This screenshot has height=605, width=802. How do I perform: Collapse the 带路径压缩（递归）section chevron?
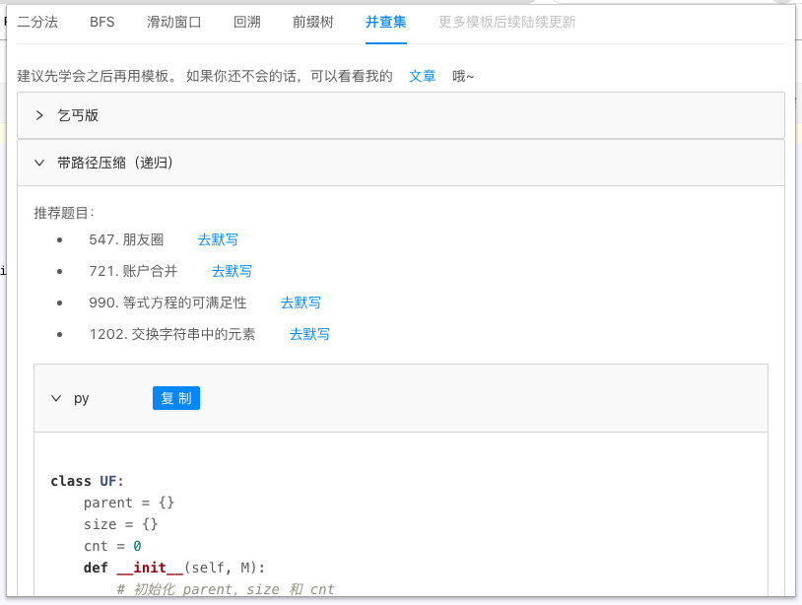pyautogui.click(x=39, y=163)
